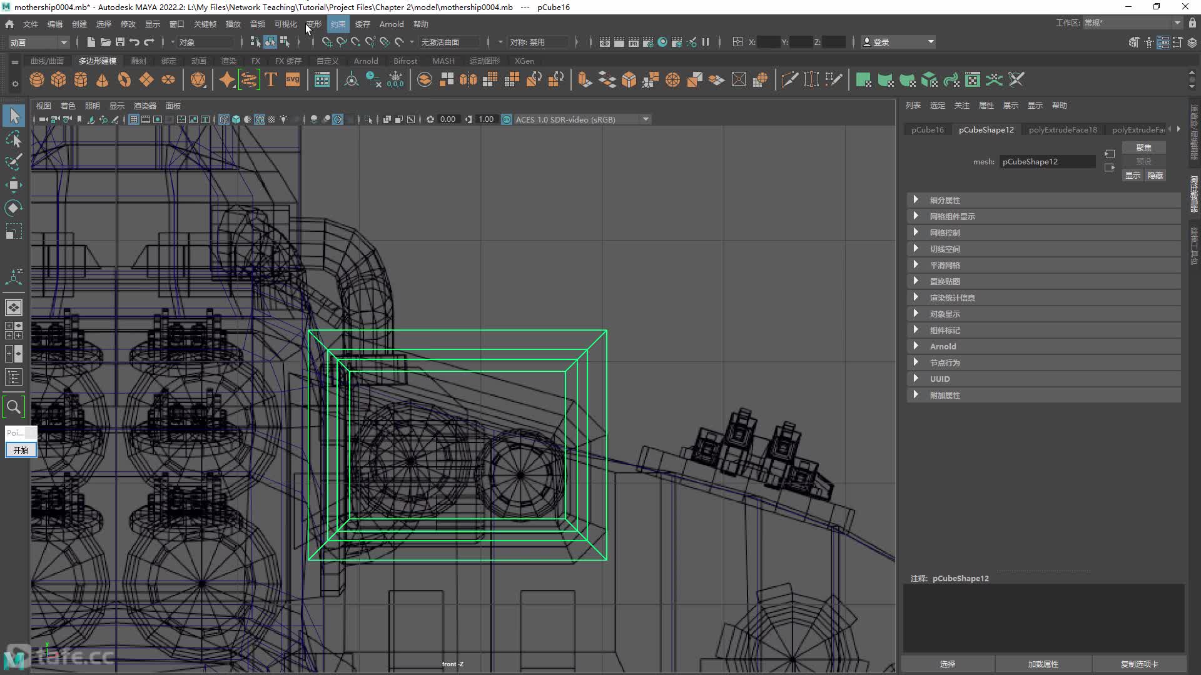Screen dimensions: 1201x675
Task: Toggle the Channel Box/Layer Editor icon
Action: [x=1192, y=42]
